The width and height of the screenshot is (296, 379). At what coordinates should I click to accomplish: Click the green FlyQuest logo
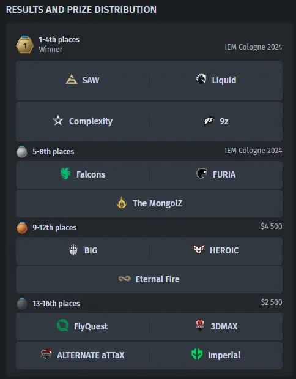[63, 325]
